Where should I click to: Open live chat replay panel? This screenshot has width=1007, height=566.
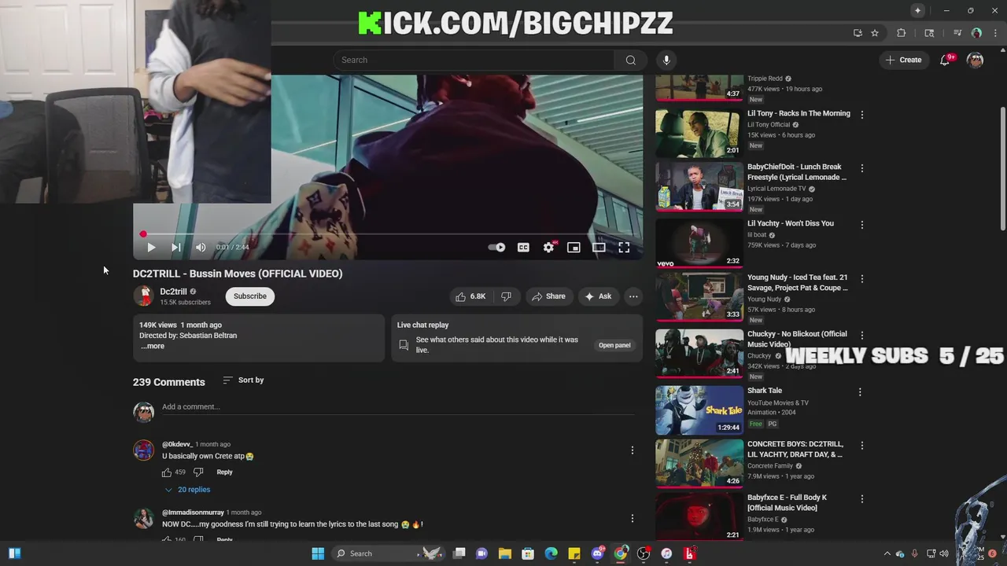(x=614, y=345)
